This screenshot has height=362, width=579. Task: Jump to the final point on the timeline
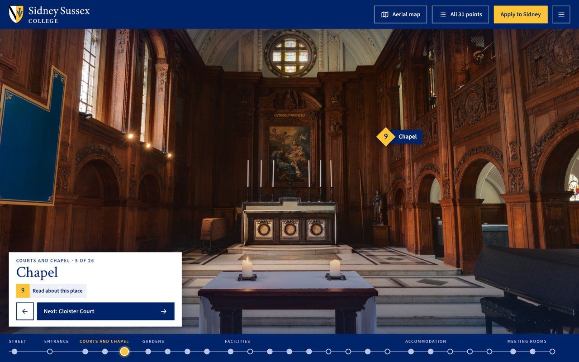(552, 352)
